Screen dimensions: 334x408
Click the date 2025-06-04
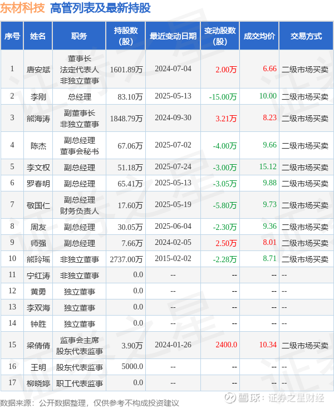(173, 226)
